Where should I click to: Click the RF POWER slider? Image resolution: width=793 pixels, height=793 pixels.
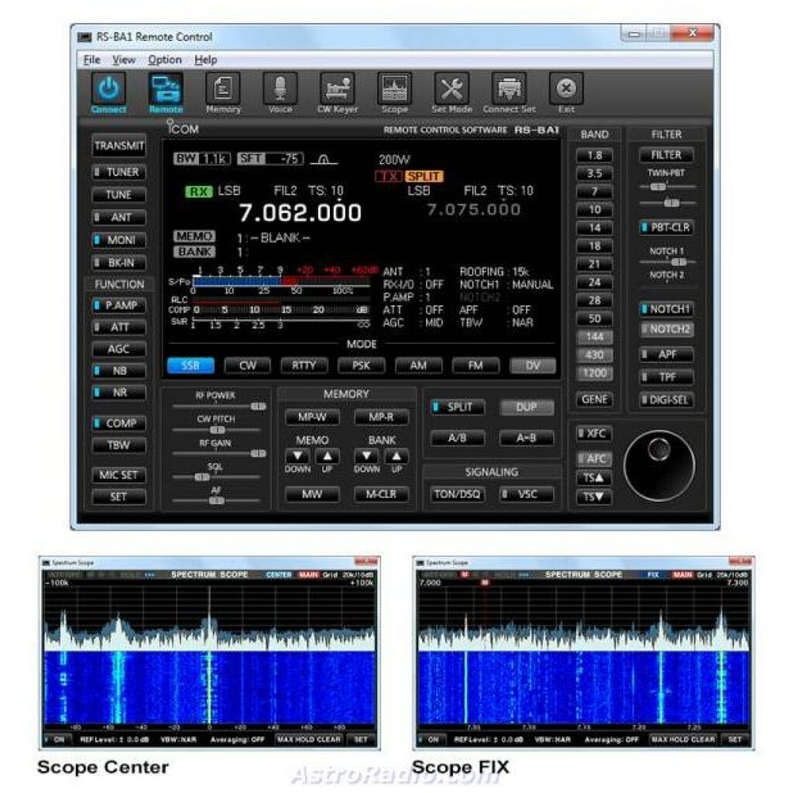(219, 406)
